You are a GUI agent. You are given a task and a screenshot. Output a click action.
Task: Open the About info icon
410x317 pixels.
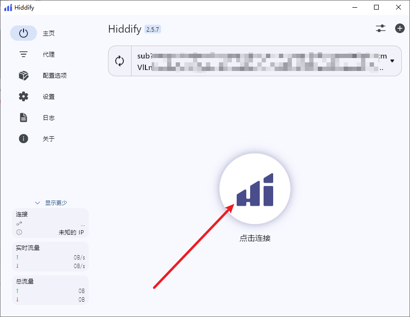click(24, 139)
